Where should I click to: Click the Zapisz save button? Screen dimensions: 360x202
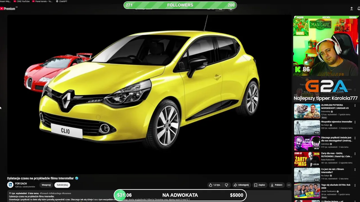click(x=260, y=185)
